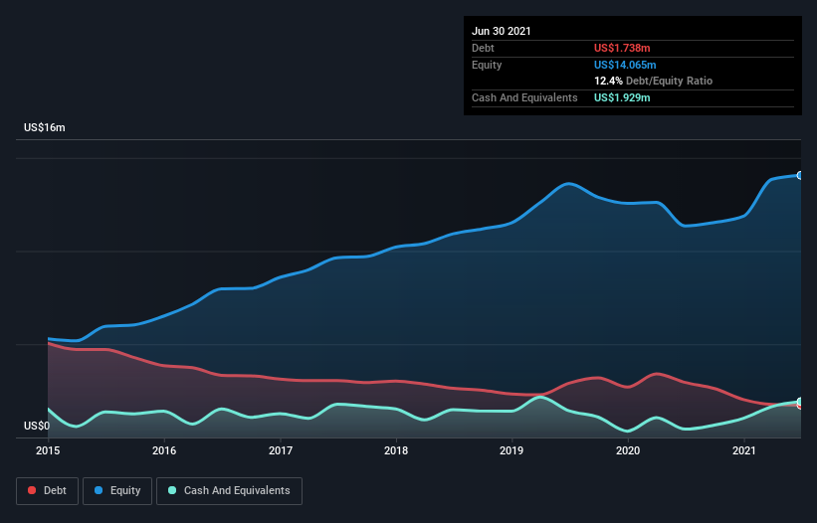The image size is (817, 523).
Task: Click the US$14.065m equity value
Action: [625, 65]
